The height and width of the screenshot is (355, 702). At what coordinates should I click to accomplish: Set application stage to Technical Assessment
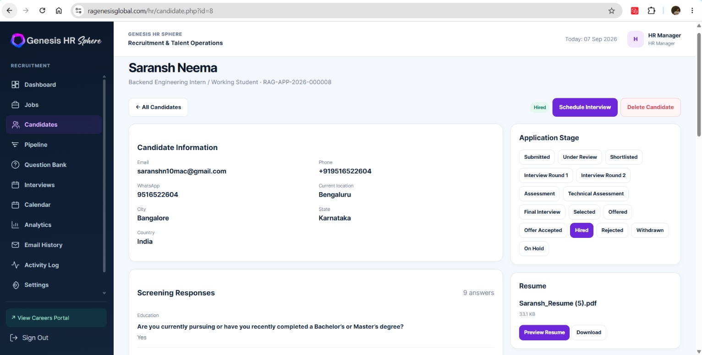pos(596,194)
